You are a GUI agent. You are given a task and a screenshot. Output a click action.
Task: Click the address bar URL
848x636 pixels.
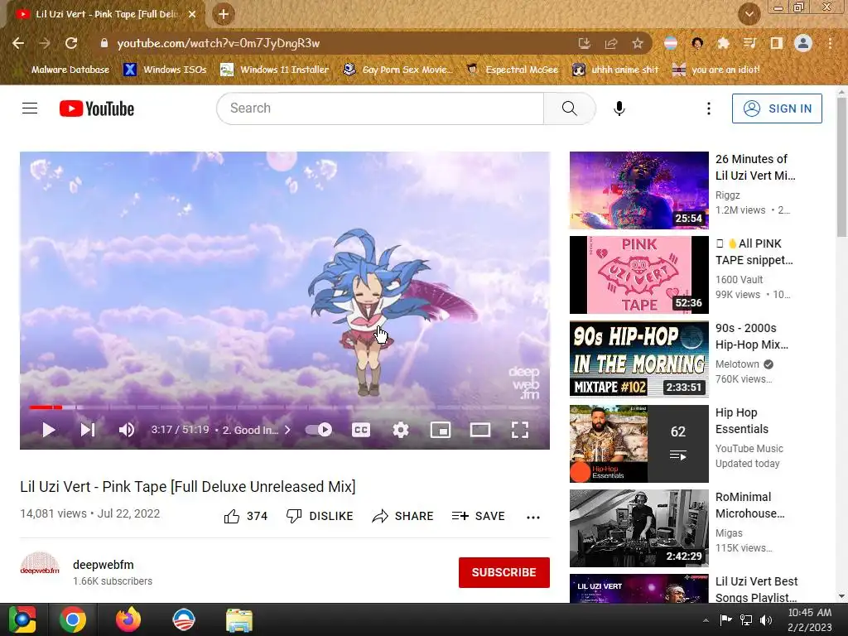219,43
